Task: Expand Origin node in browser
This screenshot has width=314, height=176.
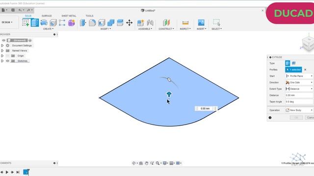Action: (x=2, y=56)
